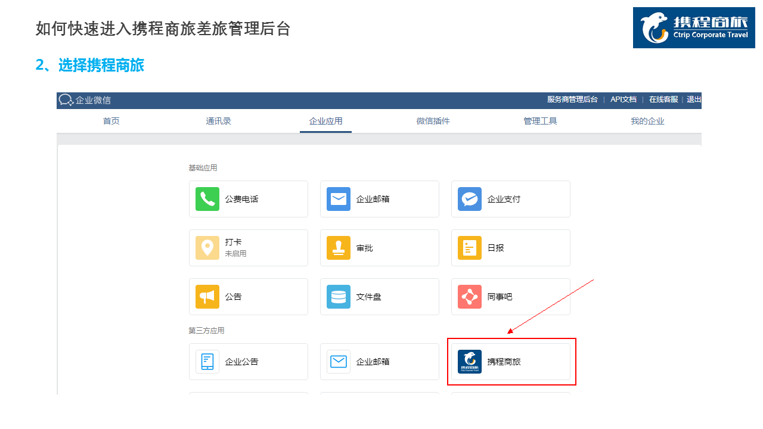Image resolution: width=763 pixels, height=429 pixels.
Task: Open the 管理工具 tab
Action: [541, 121]
